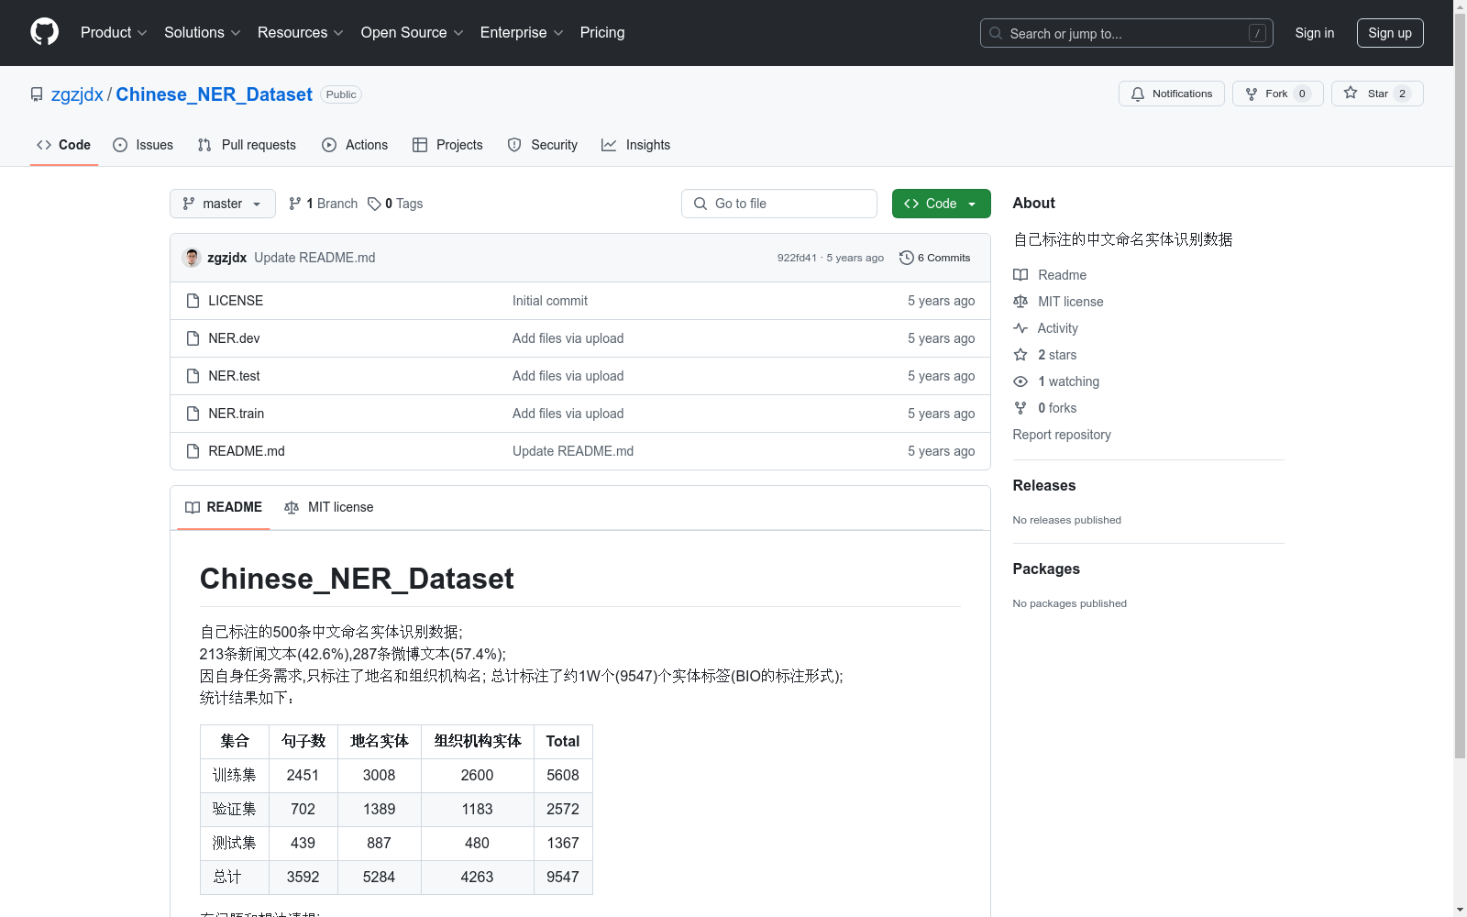The image size is (1467, 917).
Task: Expand the Product menu
Action: point(114,33)
